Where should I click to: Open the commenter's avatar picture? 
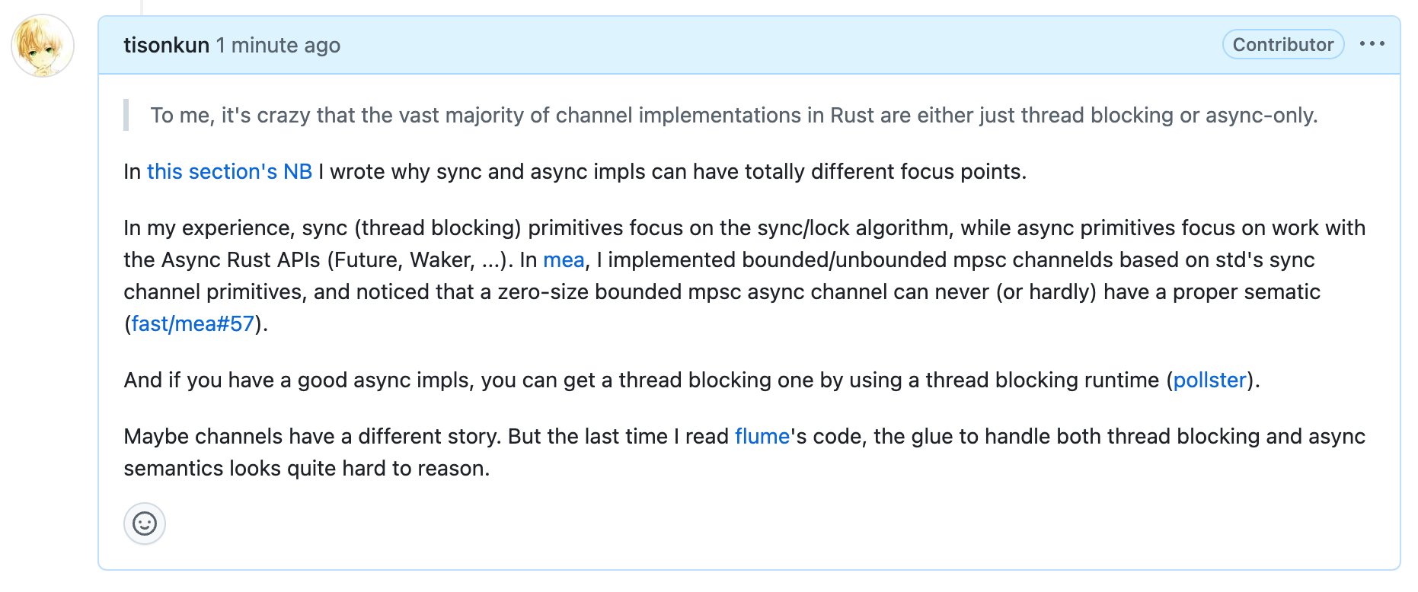click(x=42, y=44)
